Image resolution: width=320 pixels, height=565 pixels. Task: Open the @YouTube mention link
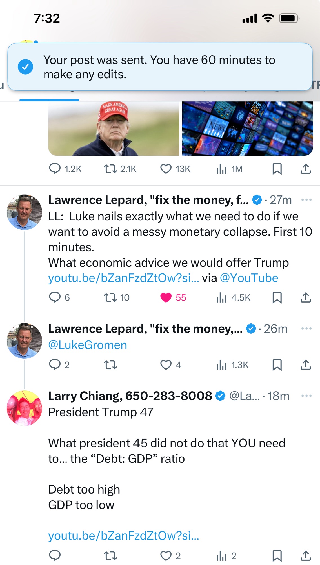pos(249,278)
